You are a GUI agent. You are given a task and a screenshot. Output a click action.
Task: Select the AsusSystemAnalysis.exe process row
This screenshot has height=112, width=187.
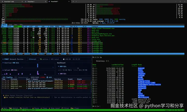click(x=92, y=34)
